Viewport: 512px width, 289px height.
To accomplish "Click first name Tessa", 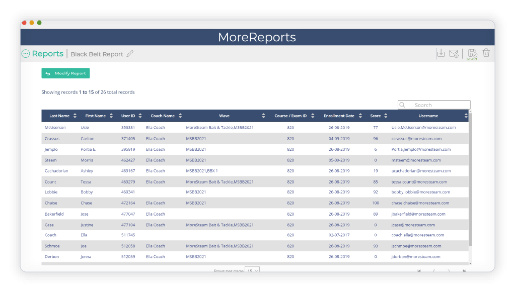I will tap(86, 182).
